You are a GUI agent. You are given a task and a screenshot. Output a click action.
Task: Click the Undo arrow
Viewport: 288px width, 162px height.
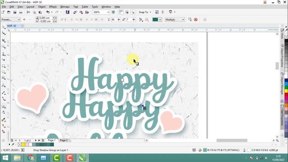tap(48, 12)
